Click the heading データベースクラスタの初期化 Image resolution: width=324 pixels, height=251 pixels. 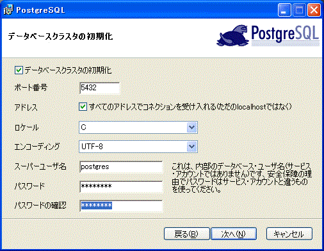[x=60, y=36]
